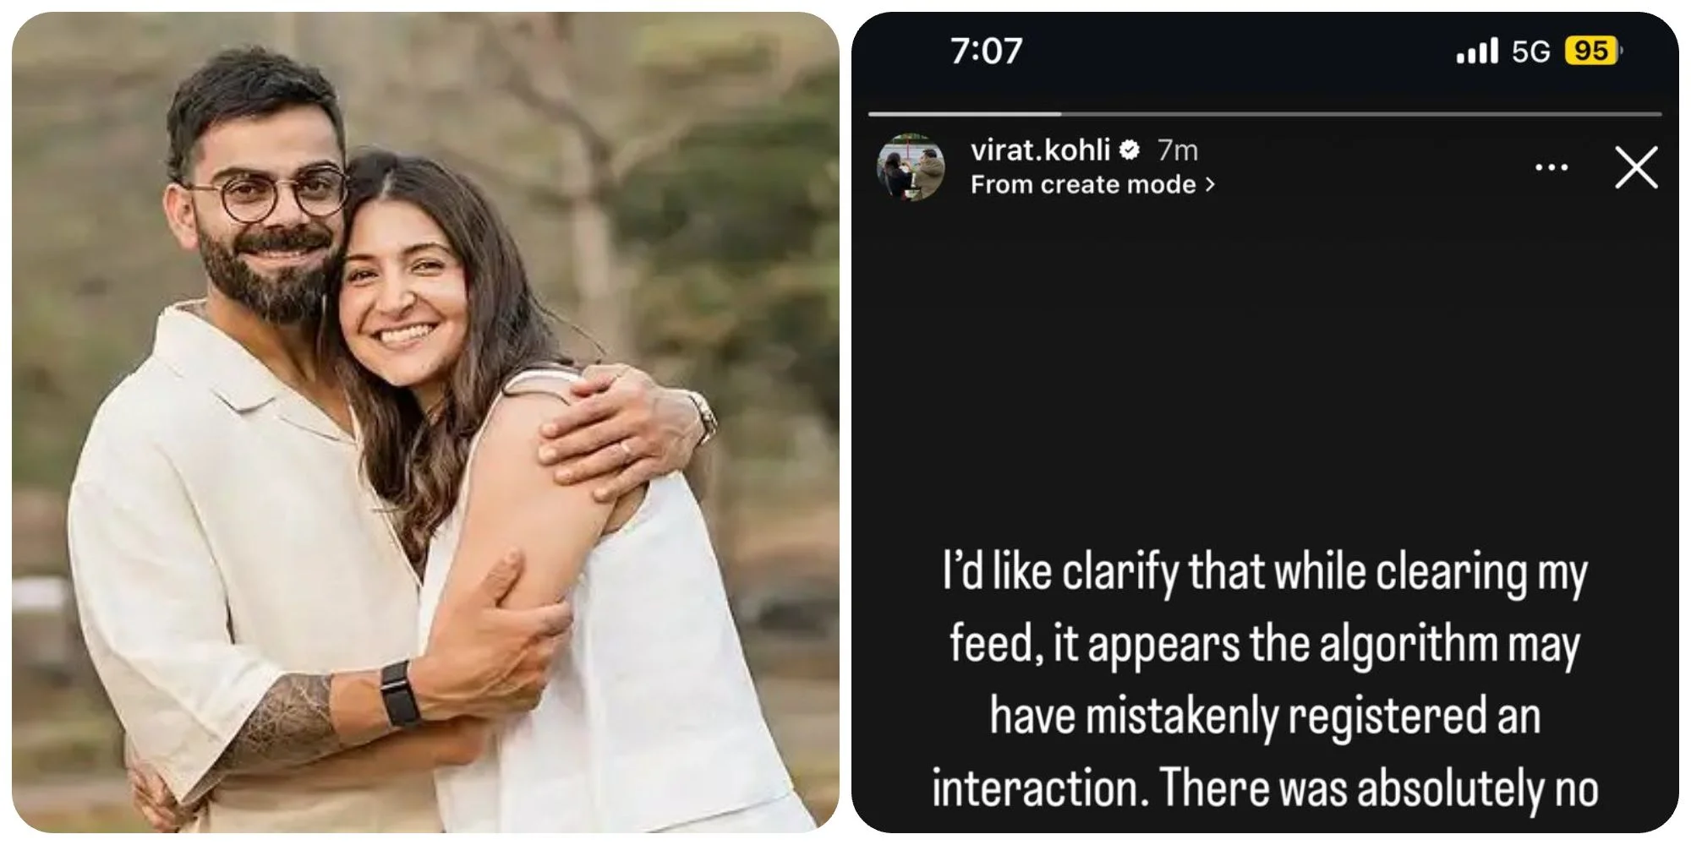The height and width of the screenshot is (845, 1691).
Task: Click the filled part of story progress bar
Action: pos(964,113)
